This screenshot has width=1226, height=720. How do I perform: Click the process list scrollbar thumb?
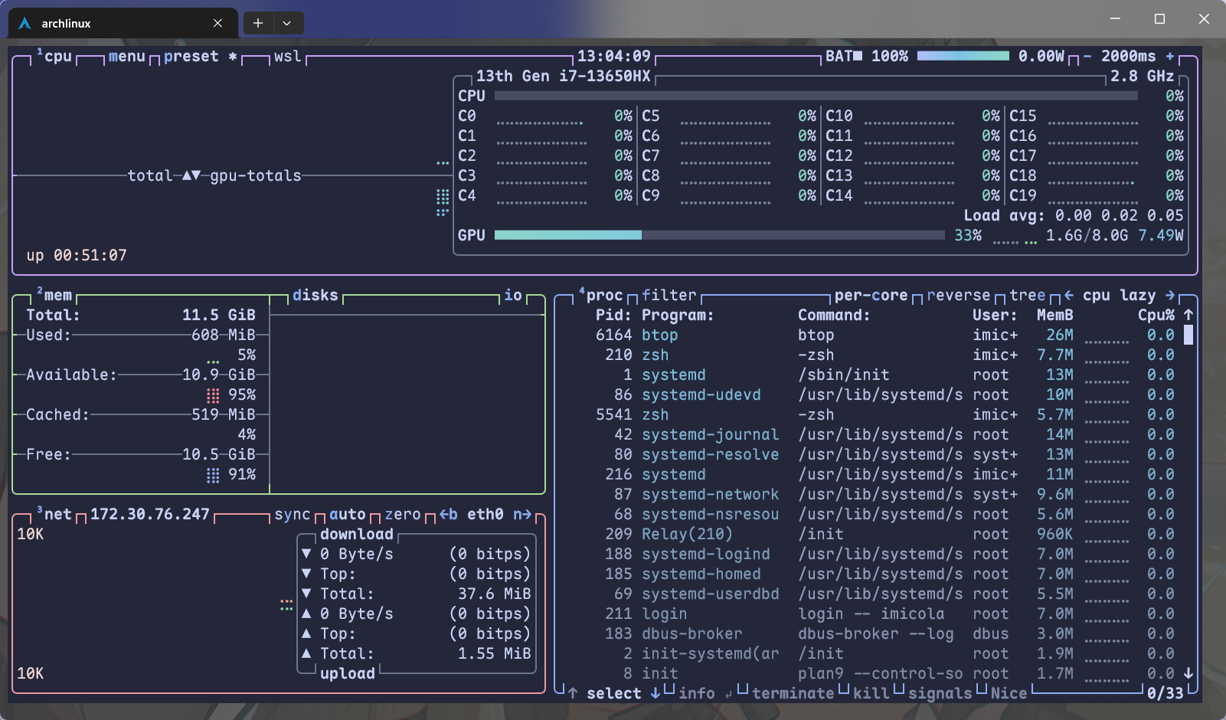[1188, 335]
